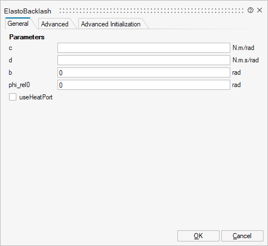Close the ElastoBacklash dialog with the X

(x=260, y=10)
